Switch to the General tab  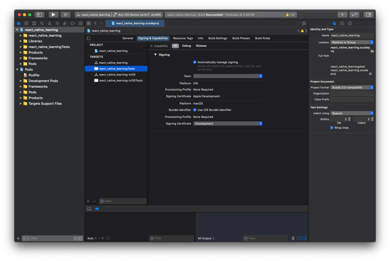click(x=128, y=38)
